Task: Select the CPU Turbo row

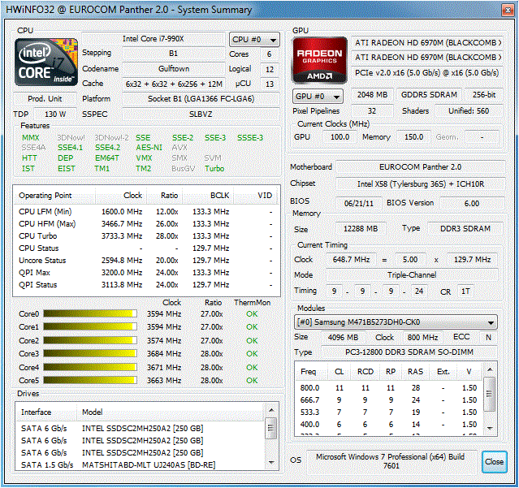Action: coord(147,236)
